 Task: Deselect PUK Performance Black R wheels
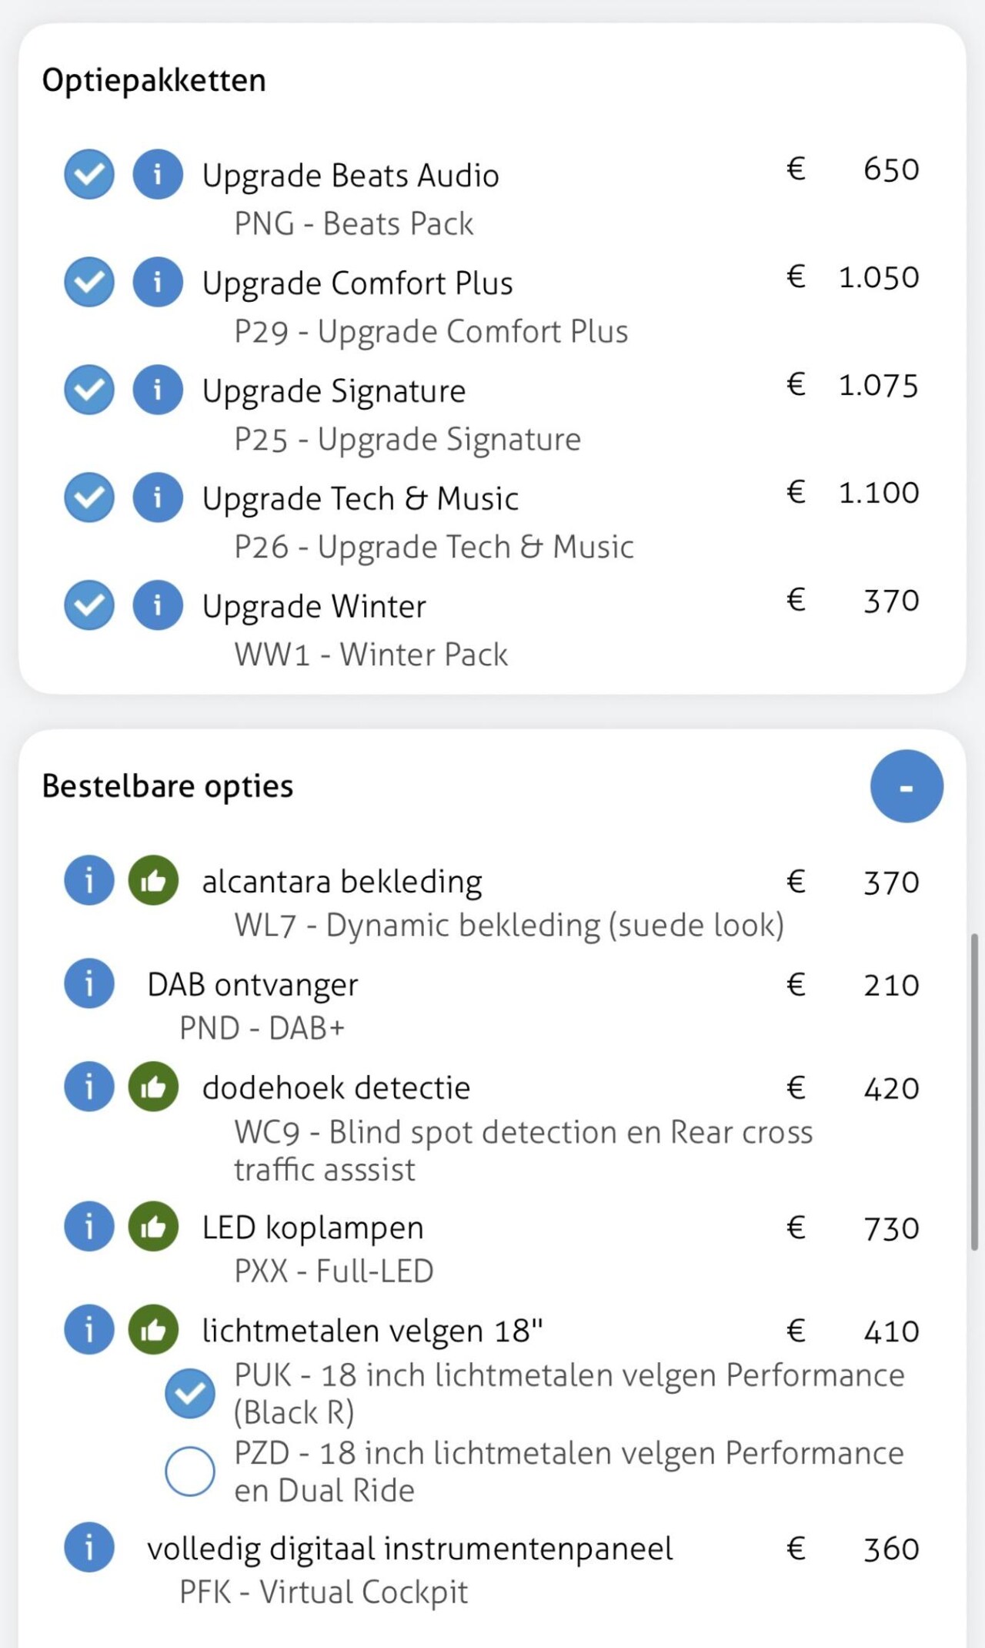click(x=190, y=1393)
